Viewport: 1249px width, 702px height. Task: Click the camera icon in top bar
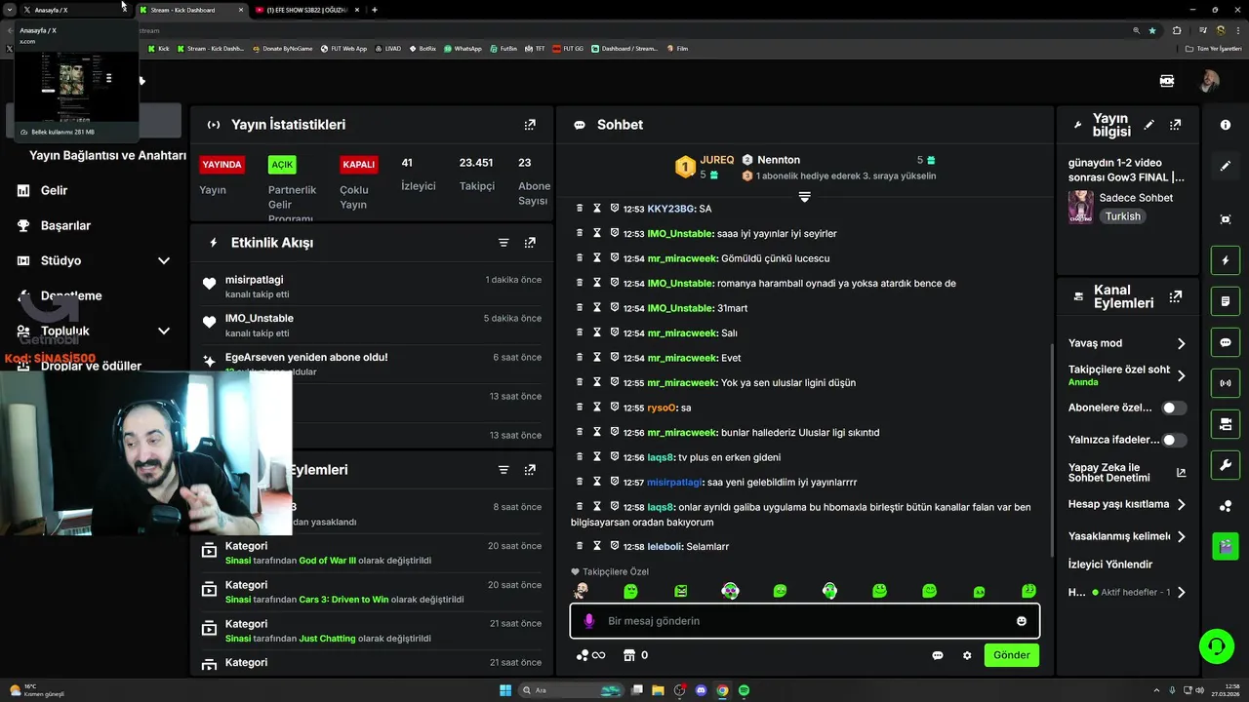pyautogui.click(x=1167, y=81)
